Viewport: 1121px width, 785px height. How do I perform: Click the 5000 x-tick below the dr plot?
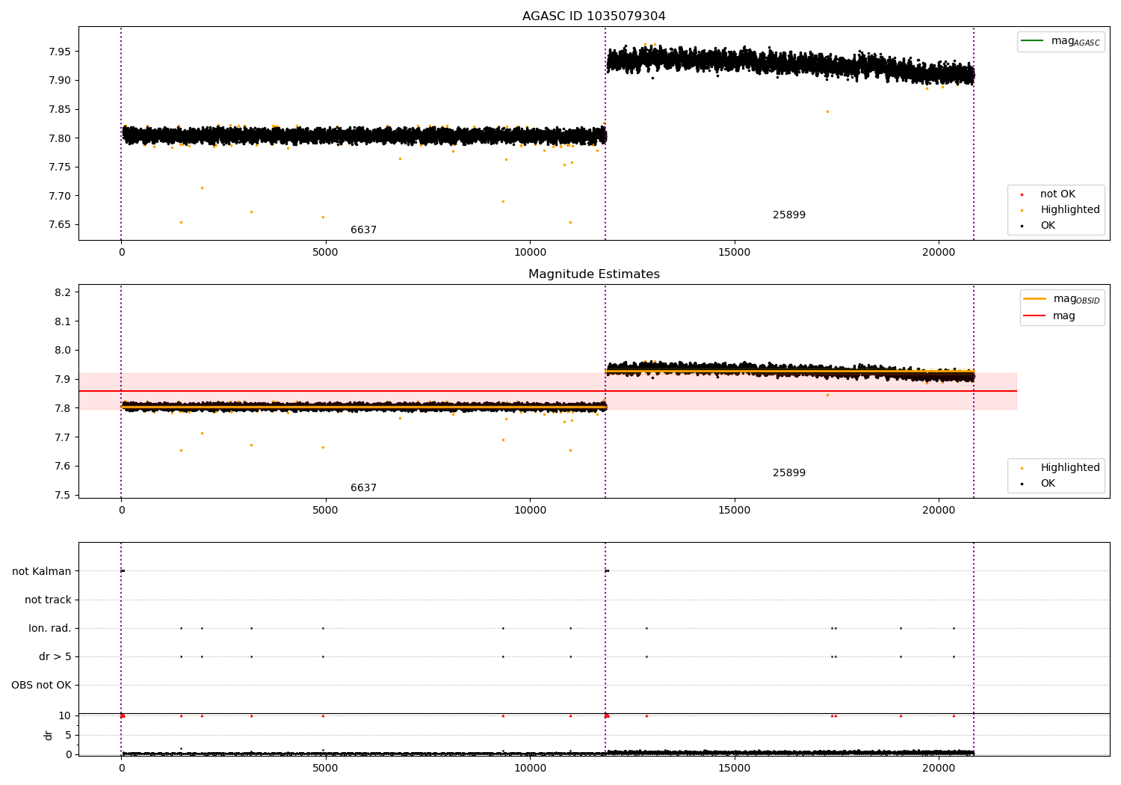coord(326,767)
